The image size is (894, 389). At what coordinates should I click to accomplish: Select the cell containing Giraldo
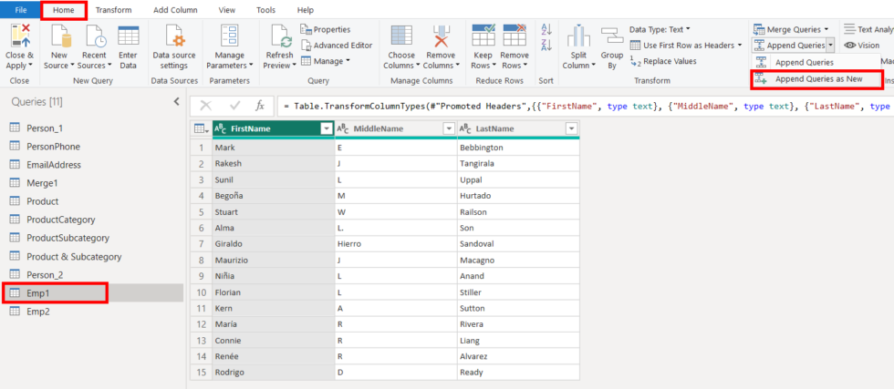click(x=273, y=244)
